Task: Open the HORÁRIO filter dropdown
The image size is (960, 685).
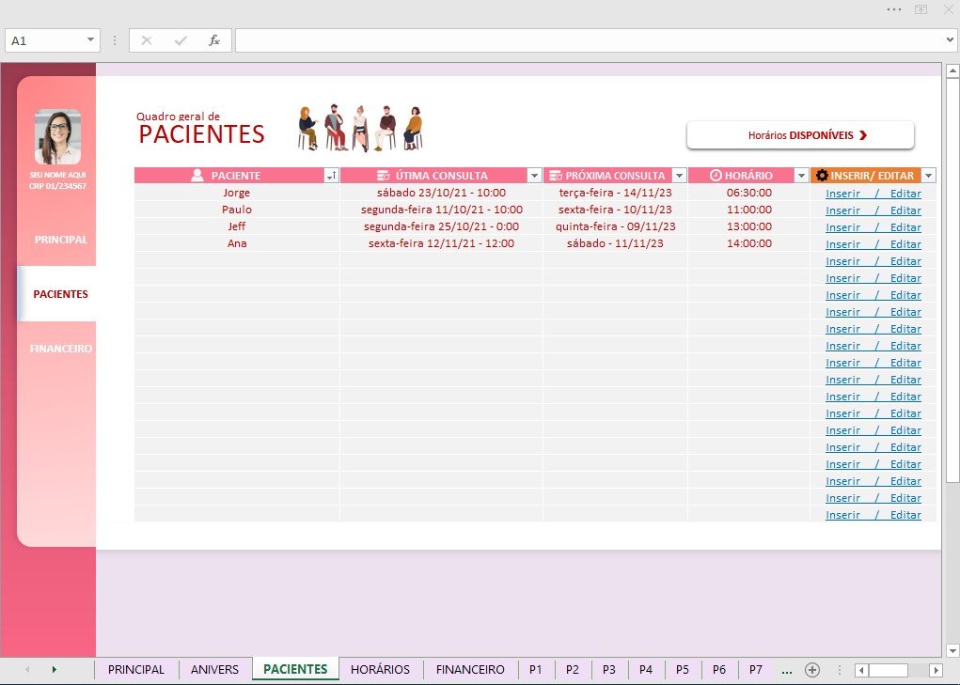Action: 801,176
